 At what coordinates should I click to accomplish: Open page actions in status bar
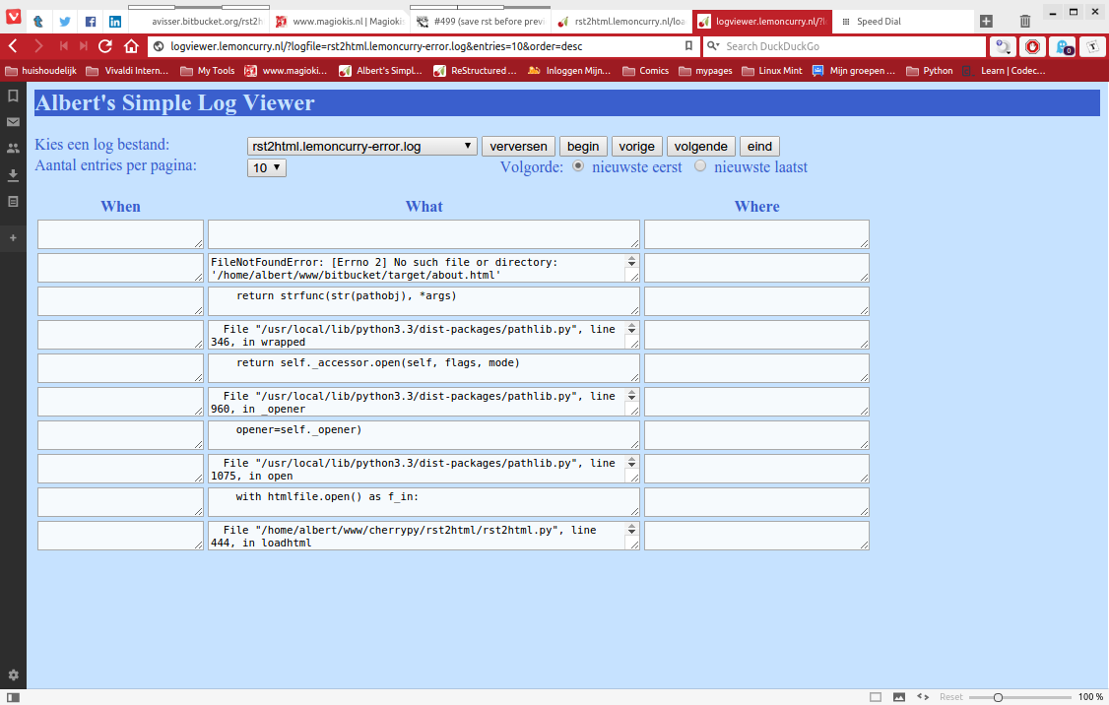(x=923, y=697)
